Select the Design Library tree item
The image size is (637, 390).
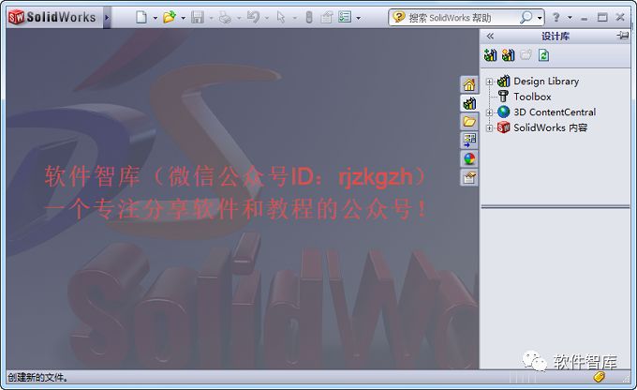546,82
